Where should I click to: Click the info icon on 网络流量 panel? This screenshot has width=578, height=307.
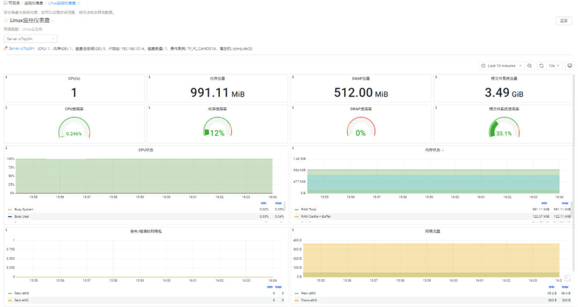click(x=293, y=229)
